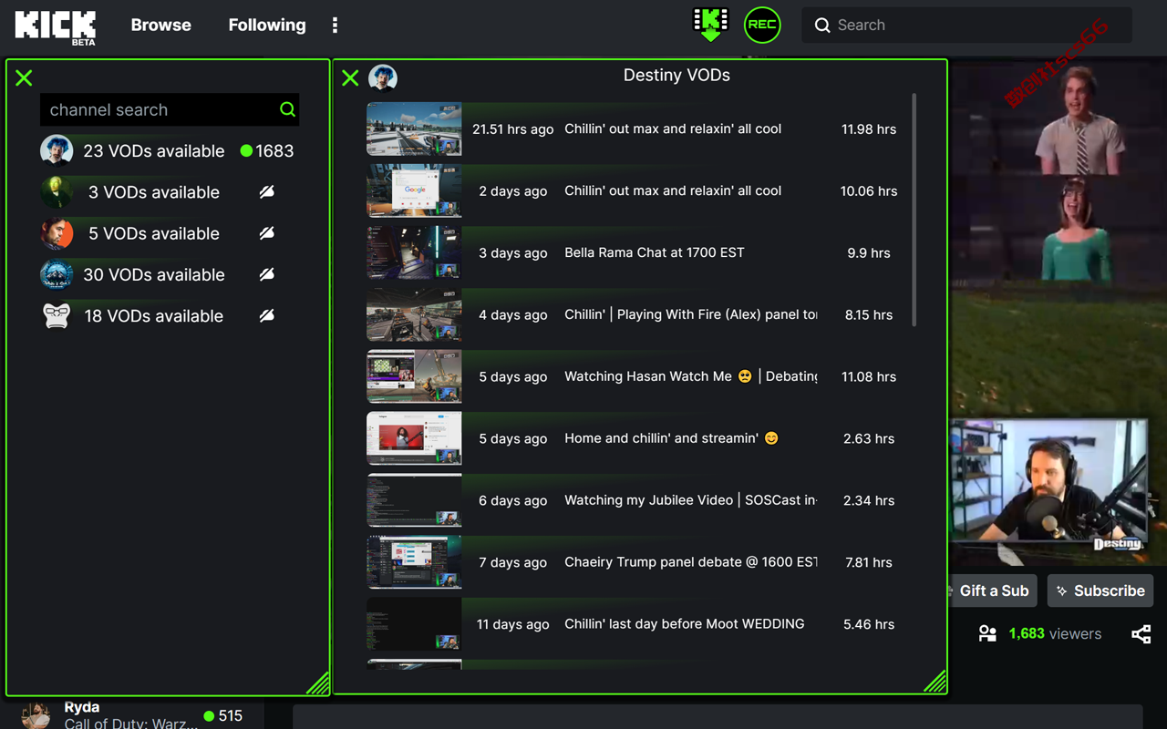Screen dimensions: 1167x729
Task: Click the '9.9 hrs' duration
Action: 869,253
